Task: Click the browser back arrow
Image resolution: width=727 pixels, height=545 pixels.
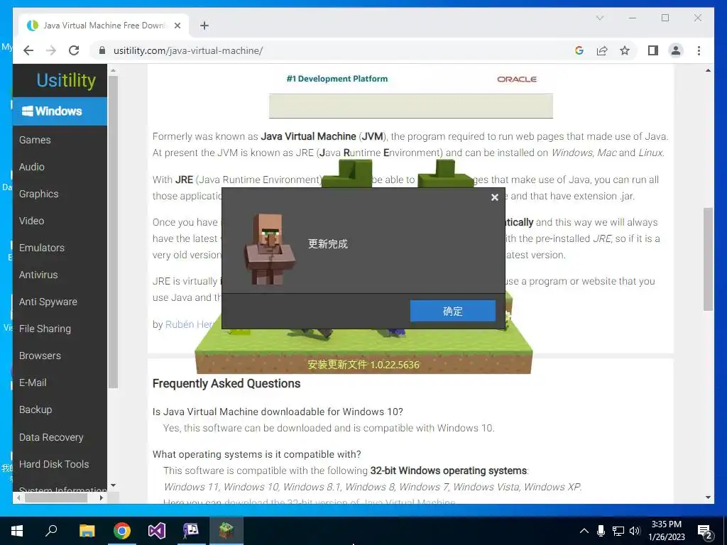Action: pyautogui.click(x=28, y=50)
